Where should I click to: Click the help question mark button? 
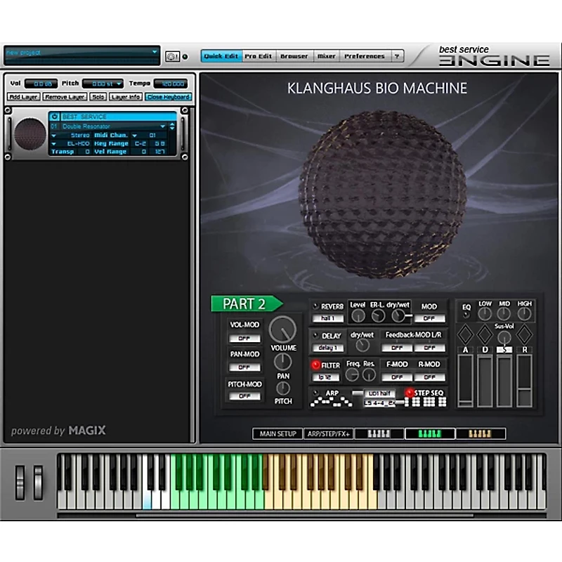point(397,56)
